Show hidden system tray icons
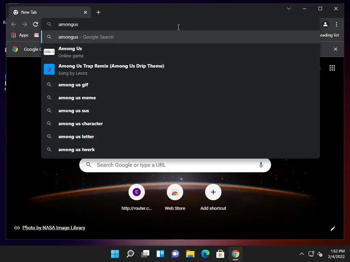 coord(301,254)
